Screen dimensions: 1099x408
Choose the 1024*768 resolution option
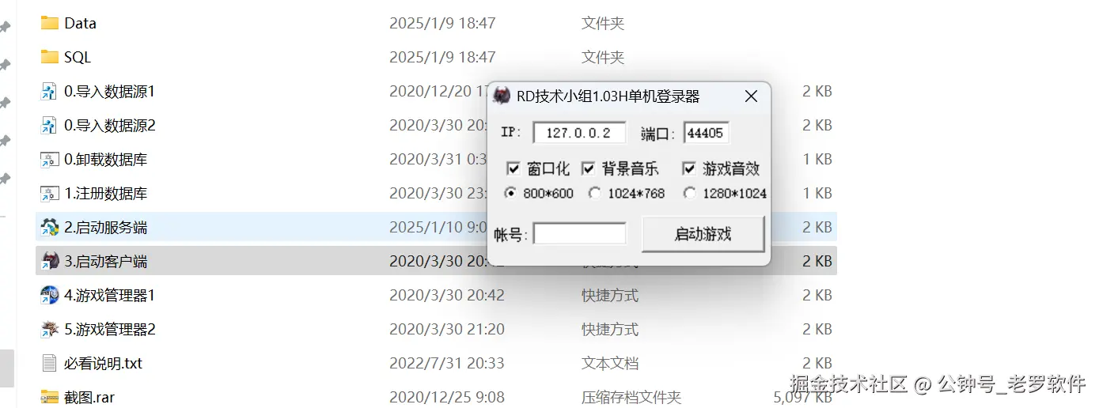click(x=594, y=193)
